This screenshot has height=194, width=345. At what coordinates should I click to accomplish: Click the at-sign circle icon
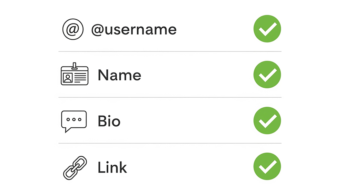[x=73, y=30]
